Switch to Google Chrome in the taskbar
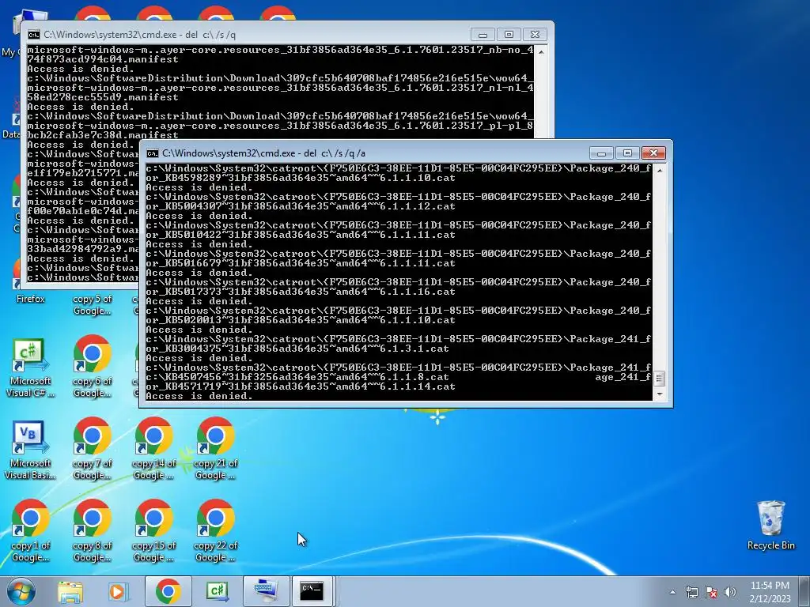Screen dimensions: 810x607 (168, 591)
